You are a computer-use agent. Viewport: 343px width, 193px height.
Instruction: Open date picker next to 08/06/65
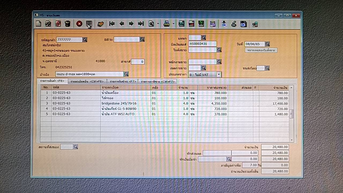pos(267,44)
